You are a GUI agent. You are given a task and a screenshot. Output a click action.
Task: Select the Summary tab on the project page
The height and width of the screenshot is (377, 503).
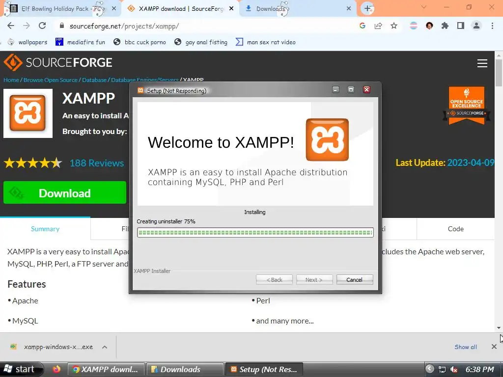point(45,229)
